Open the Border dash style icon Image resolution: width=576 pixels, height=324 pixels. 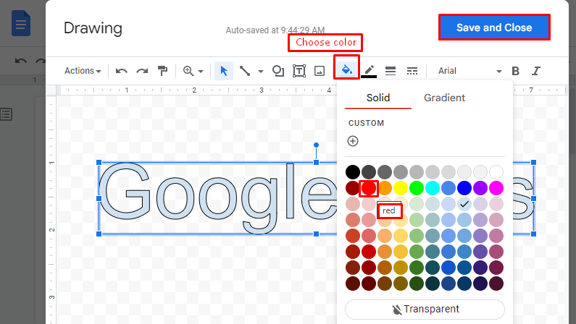coord(412,71)
